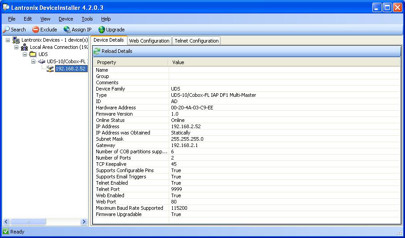The width and height of the screenshot is (405, 238).
Task: Click the Local Area Connection network icon
Action: pyautogui.click(x=25, y=47)
